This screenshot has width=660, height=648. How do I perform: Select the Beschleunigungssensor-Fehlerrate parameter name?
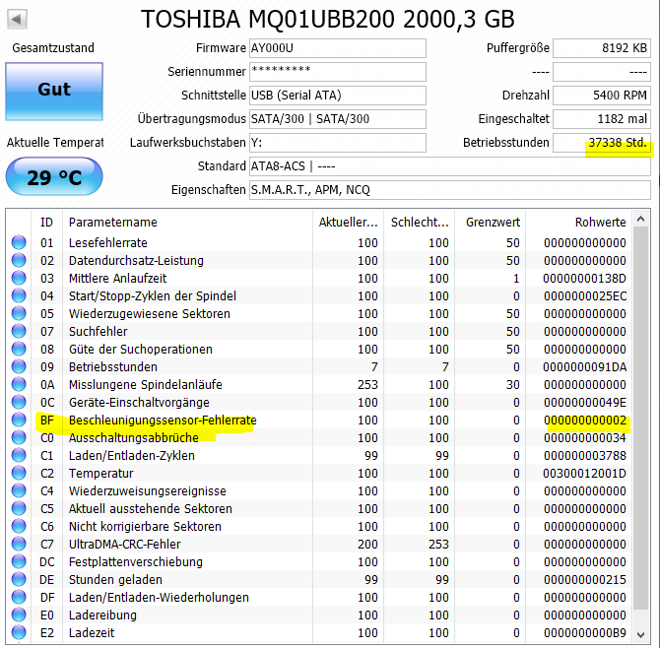click(163, 420)
